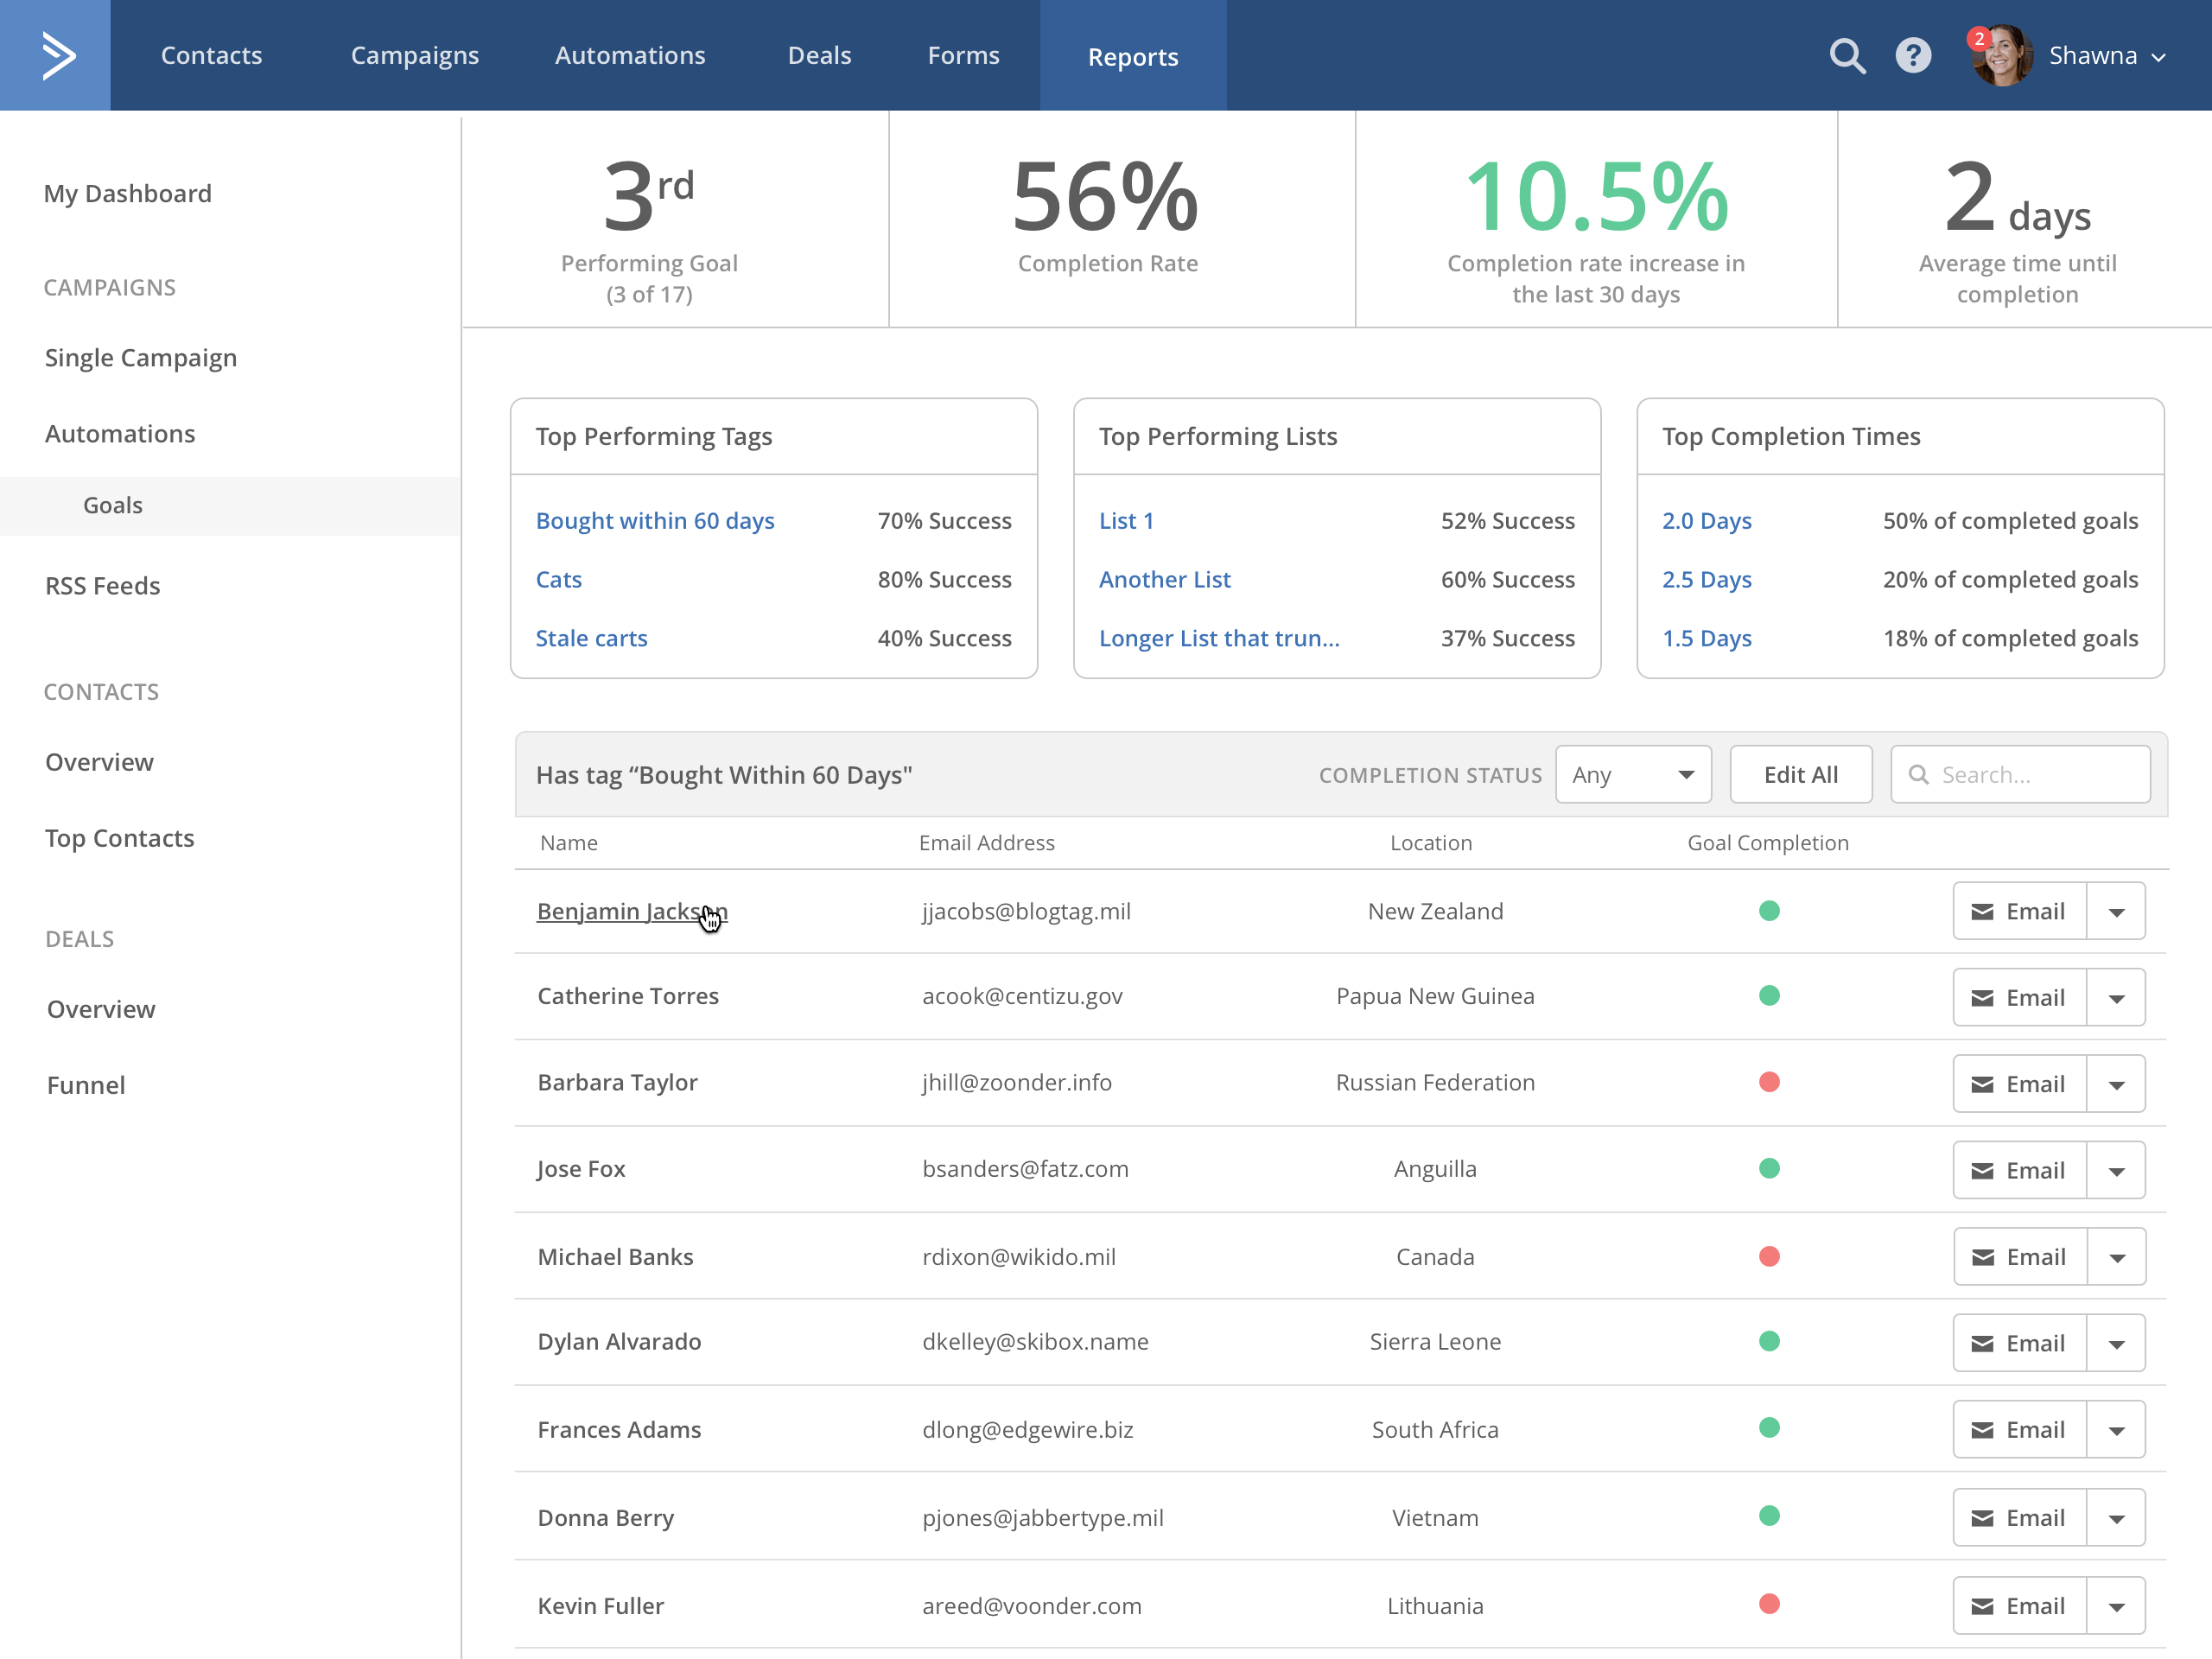
Task: Select the Reports tab in the top navigation
Action: (1134, 56)
